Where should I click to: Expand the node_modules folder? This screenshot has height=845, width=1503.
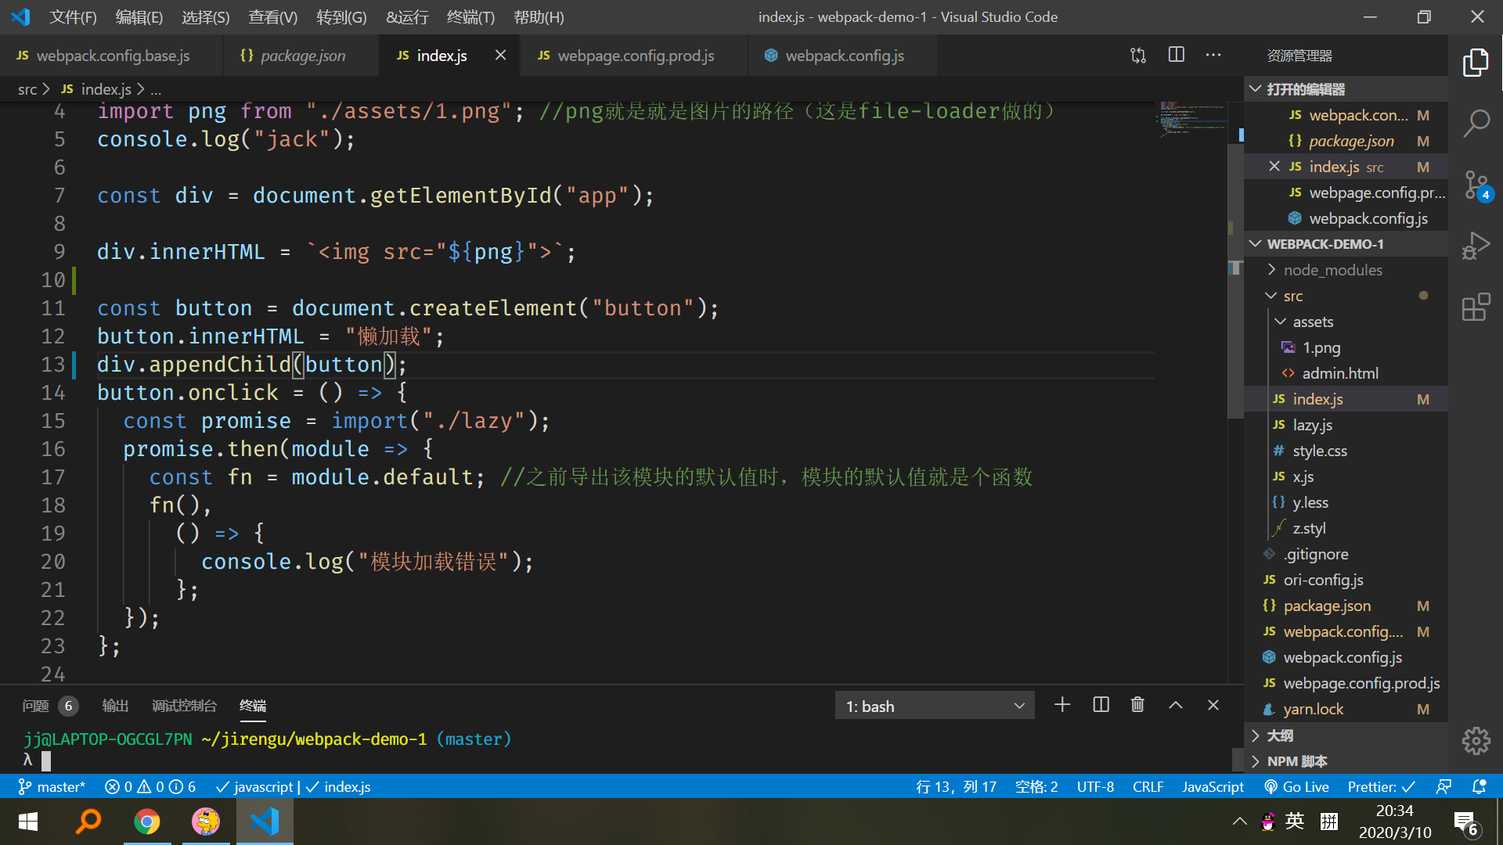(1332, 270)
